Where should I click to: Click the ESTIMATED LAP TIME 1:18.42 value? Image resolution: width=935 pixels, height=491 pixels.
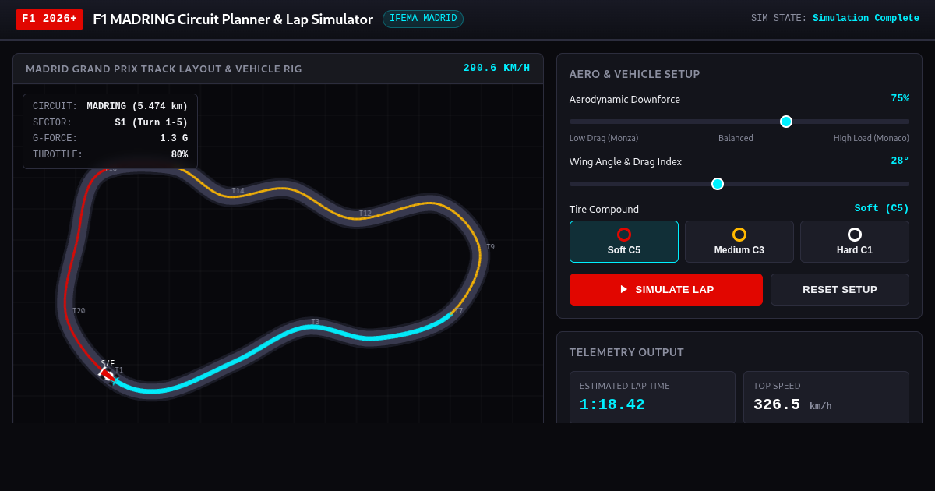tap(612, 405)
